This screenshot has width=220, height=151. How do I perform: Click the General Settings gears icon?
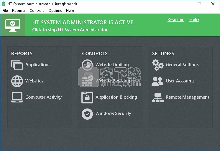pyautogui.click(x=158, y=65)
